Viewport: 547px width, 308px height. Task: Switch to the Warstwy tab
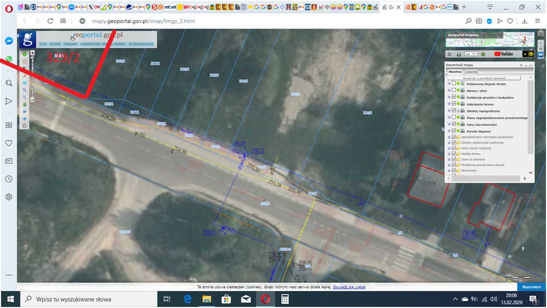pyautogui.click(x=455, y=72)
